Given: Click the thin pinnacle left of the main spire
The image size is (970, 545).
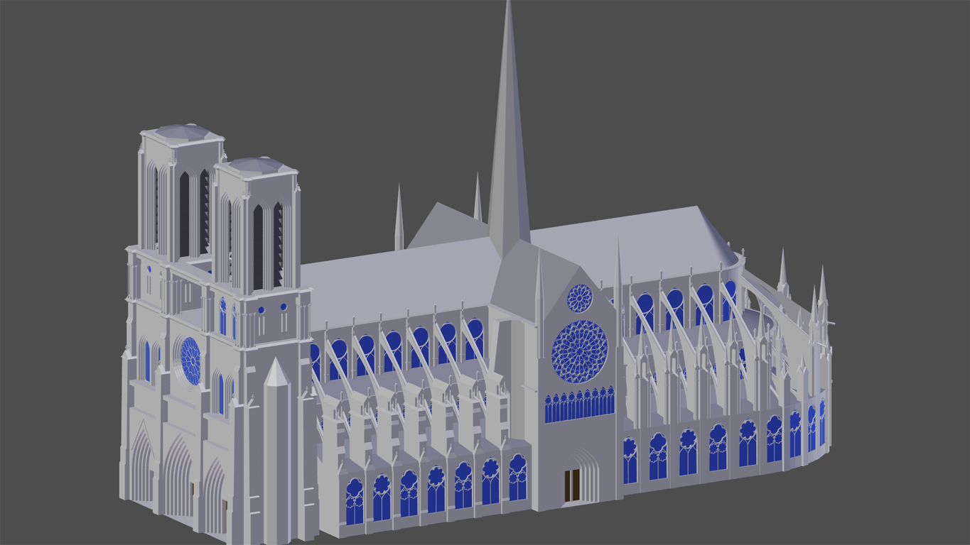Looking at the screenshot, I should click(399, 220).
